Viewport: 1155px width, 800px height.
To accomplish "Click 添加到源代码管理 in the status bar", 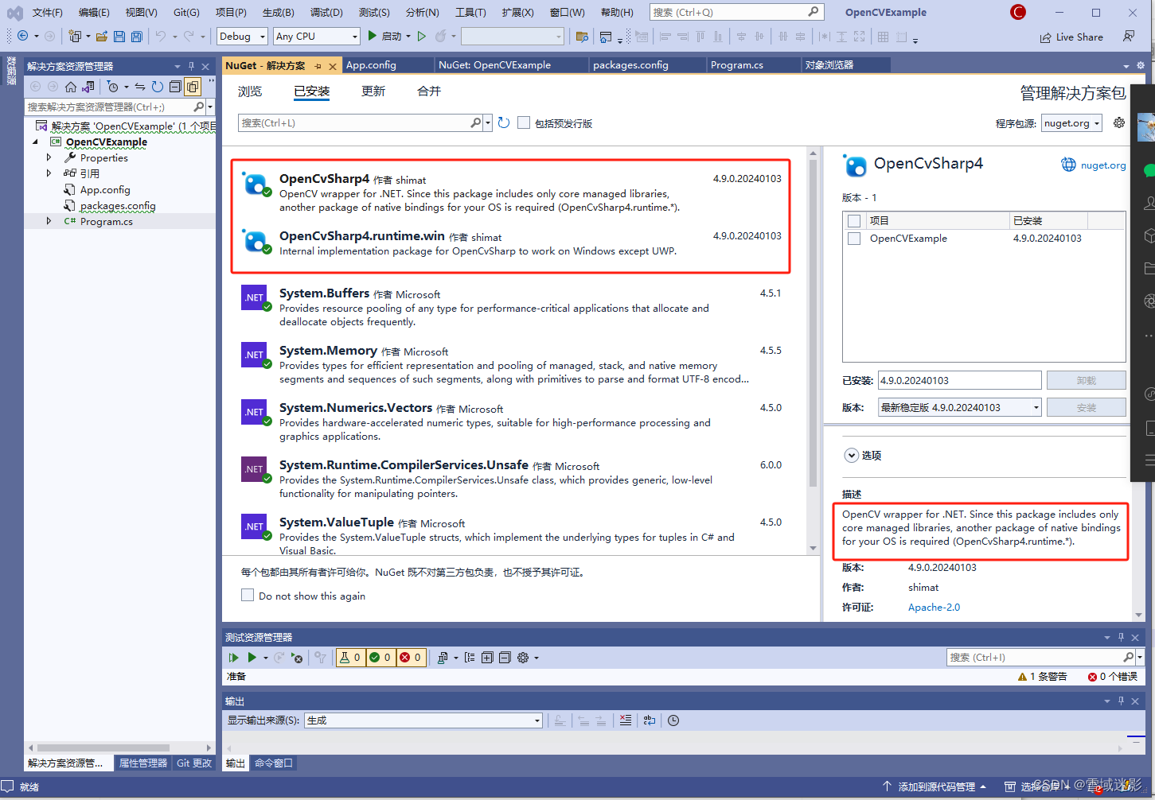I will pyautogui.click(x=936, y=786).
